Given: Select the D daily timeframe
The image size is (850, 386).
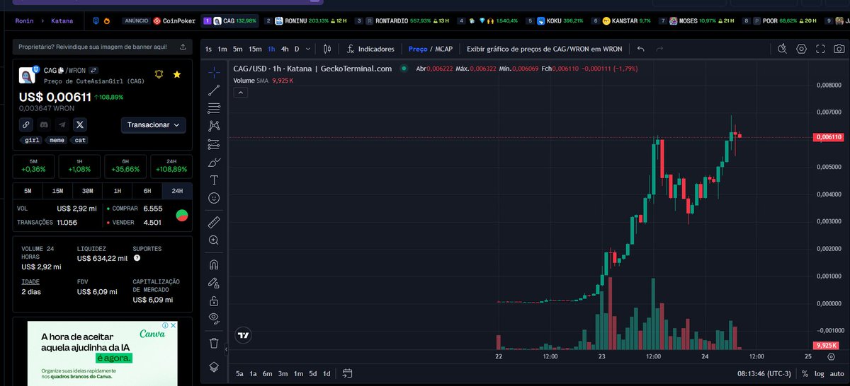Looking at the screenshot, I should point(297,49).
